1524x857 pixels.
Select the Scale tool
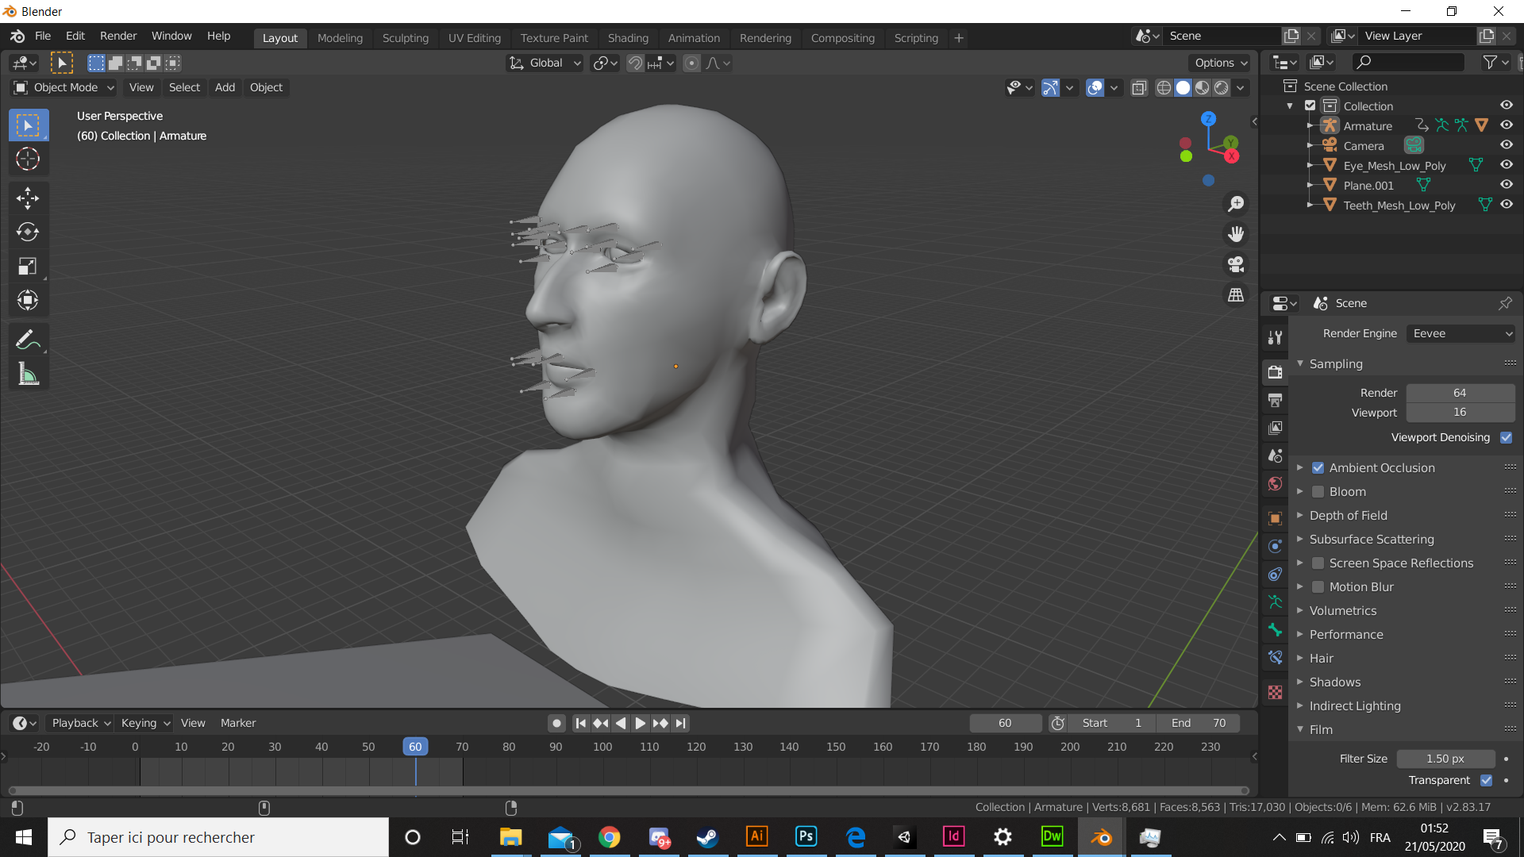pos(28,266)
